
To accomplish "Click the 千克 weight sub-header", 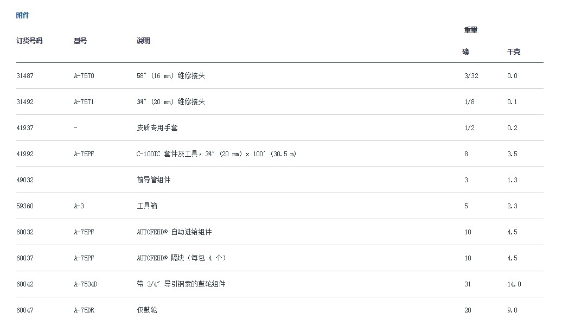I will 513,52.
